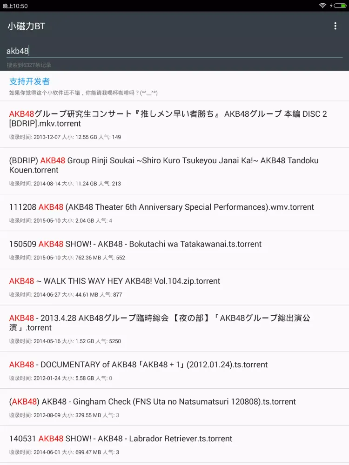
Task: Select the 11.24 GB 人气 213 info line
Action: 65,184
